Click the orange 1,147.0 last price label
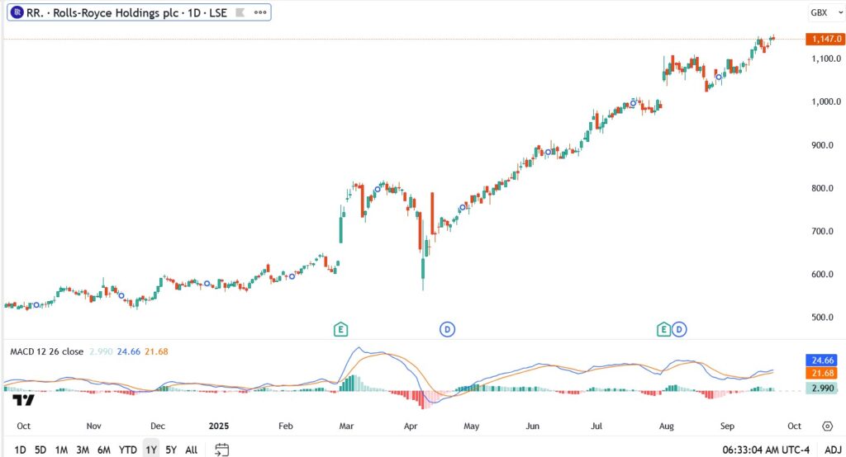This screenshot has height=457, width=846. point(825,39)
